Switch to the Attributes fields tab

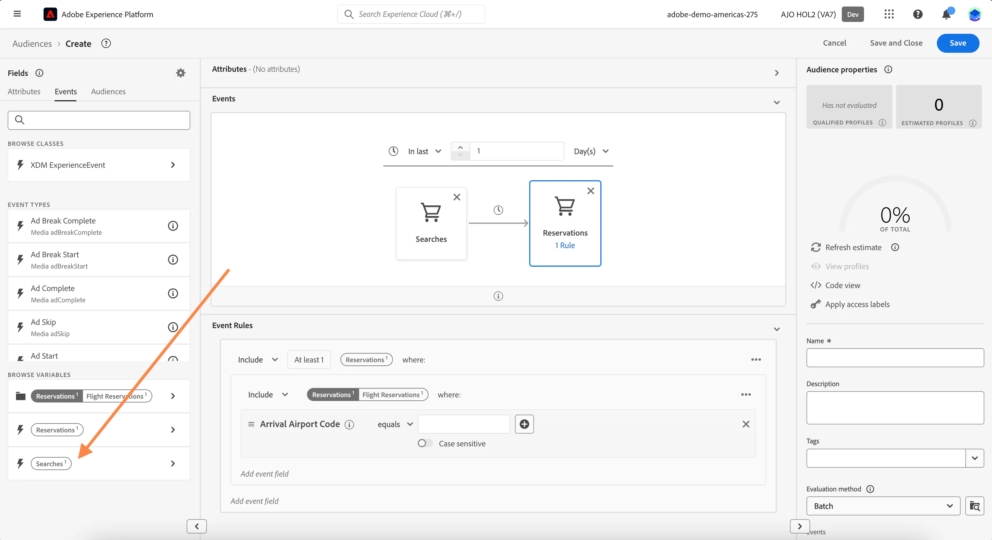click(x=24, y=92)
